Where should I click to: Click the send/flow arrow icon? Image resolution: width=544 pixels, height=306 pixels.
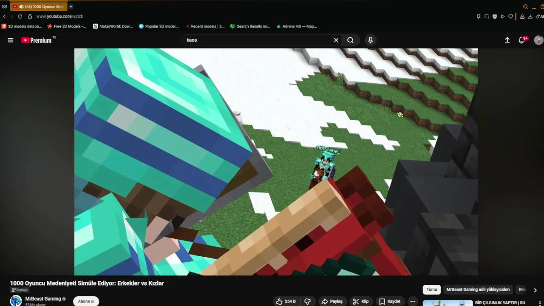pyautogui.click(x=503, y=17)
